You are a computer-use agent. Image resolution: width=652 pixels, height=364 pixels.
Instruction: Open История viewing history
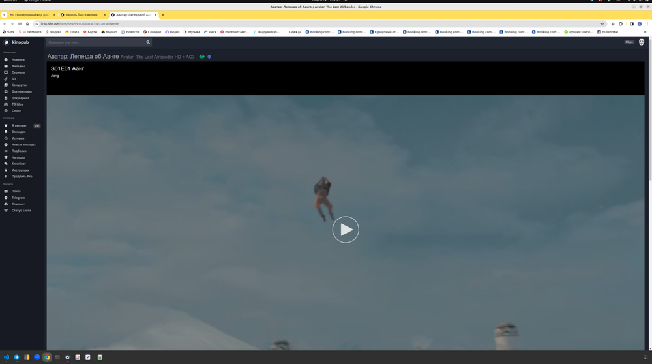(18, 138)
